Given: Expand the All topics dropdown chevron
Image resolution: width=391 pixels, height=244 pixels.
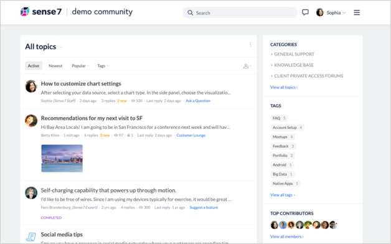Looking at the screenshot, I should coord(60,47).
